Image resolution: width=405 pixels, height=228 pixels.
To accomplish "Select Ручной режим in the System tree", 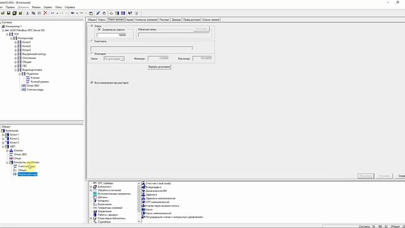I will tap(39, 82).
